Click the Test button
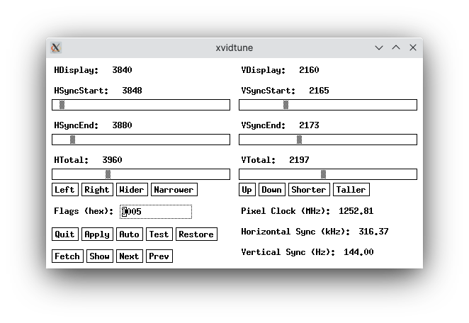 pyautogui.click(x=159, y=234)
